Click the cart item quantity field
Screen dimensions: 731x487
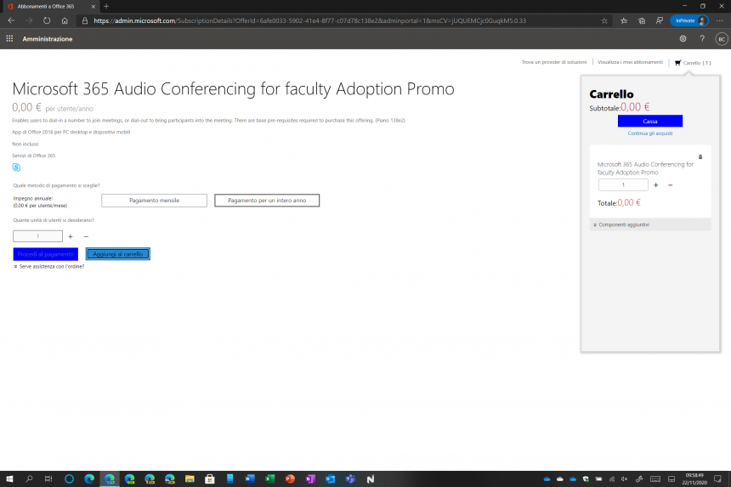pyautogui.click(x=623, y=185)
